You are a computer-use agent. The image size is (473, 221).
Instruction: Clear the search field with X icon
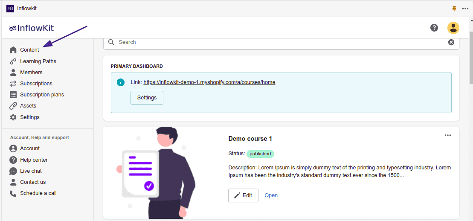451,42
